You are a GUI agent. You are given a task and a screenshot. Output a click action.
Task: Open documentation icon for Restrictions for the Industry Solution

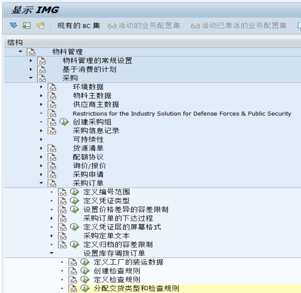coord(52,113)
